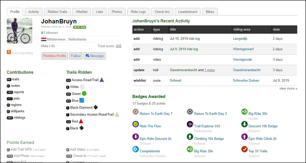306x163 pixels.
Task: Click the purple Access Road/Trail triangle icon
Action: click(x=102, y=80)
